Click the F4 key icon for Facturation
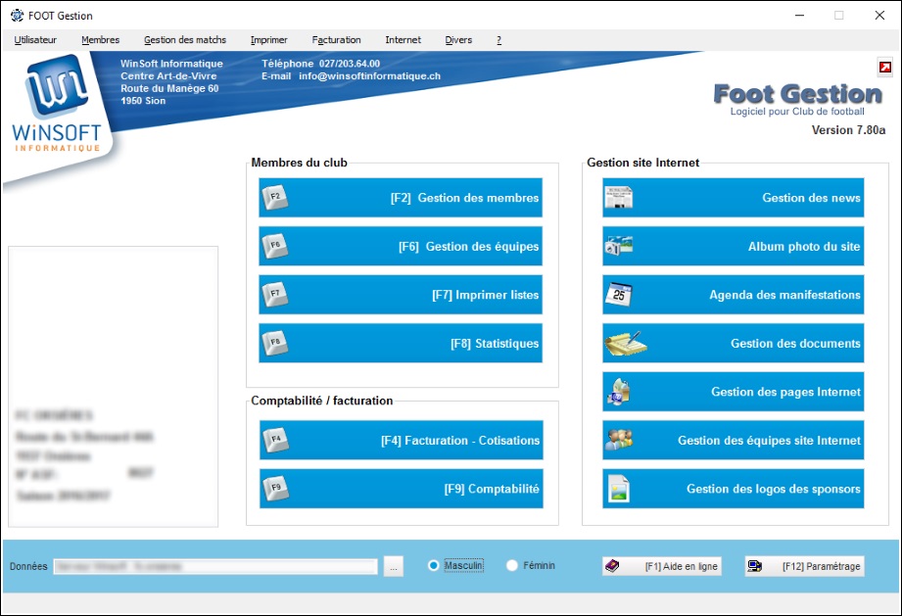The width and height of the screenshot is (902, 616). [x=275, y=440]
